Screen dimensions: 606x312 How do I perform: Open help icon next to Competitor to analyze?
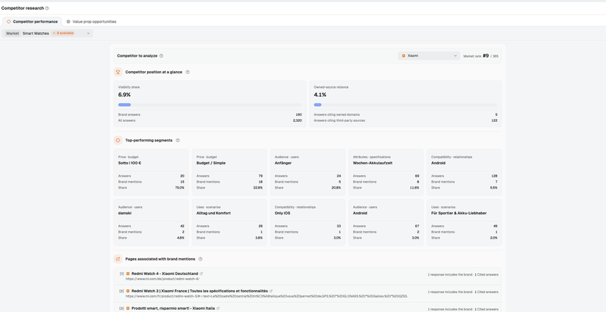pos(161,55)
